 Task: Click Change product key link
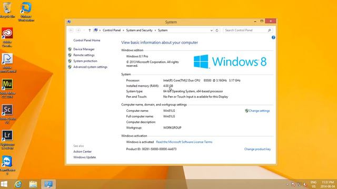click(x=257, y=149)
